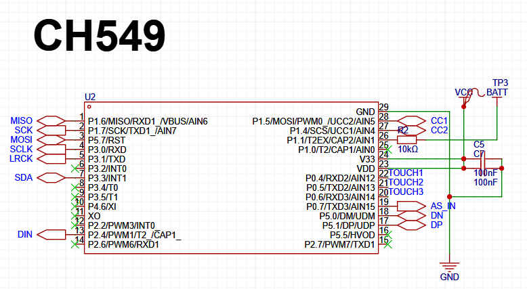This screenshot has width=527, height=289.
Task: Click the GND label under ground symbol
Action: [x=449, y=277]
